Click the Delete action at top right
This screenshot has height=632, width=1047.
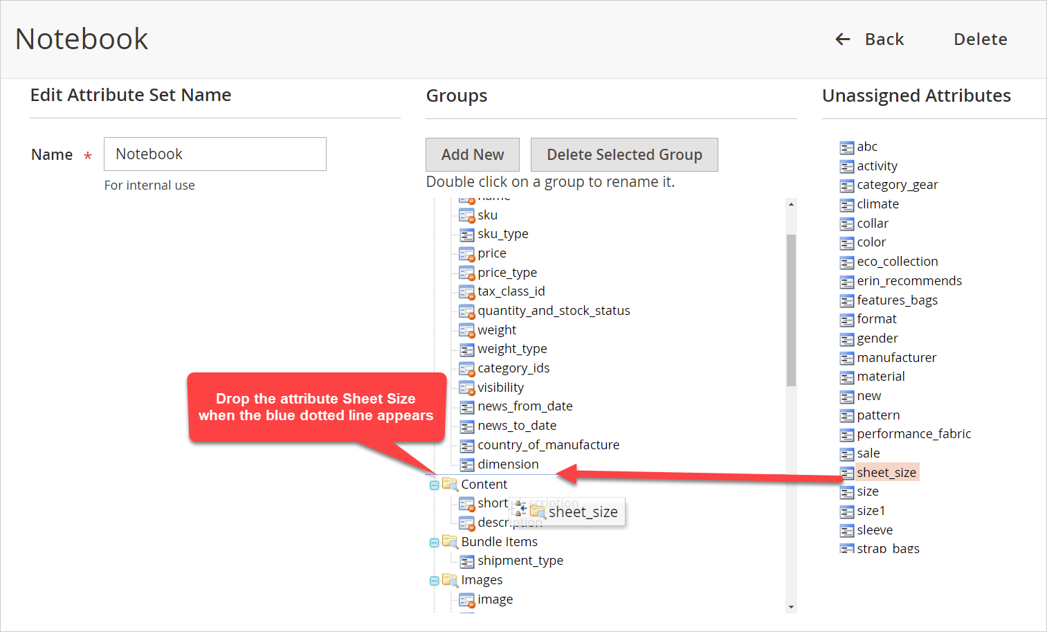tap(980, 39)
